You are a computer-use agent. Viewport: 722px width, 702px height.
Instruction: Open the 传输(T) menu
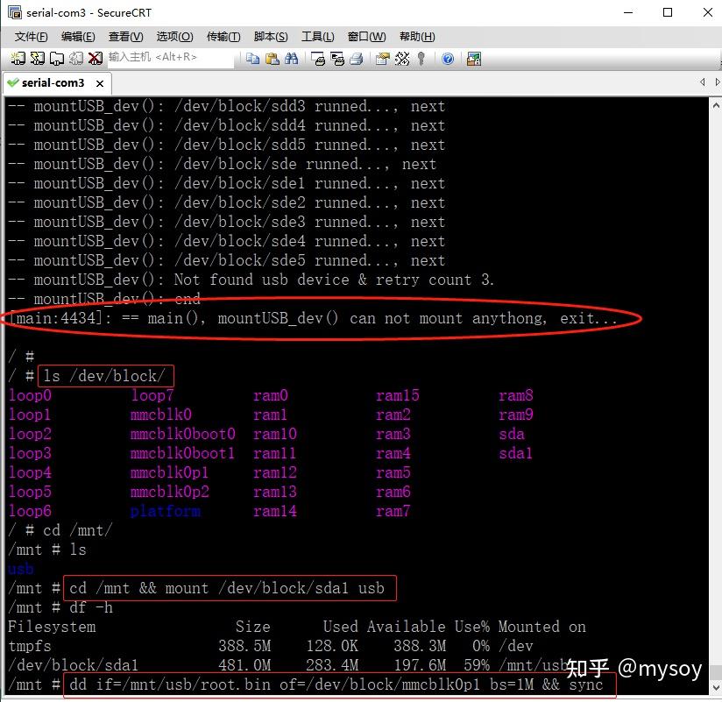tap(223, 37)
